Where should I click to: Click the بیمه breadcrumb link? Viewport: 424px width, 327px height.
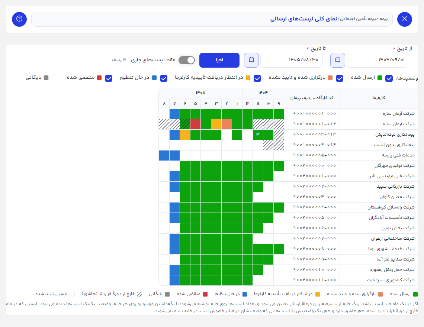[x=383, y=19]
